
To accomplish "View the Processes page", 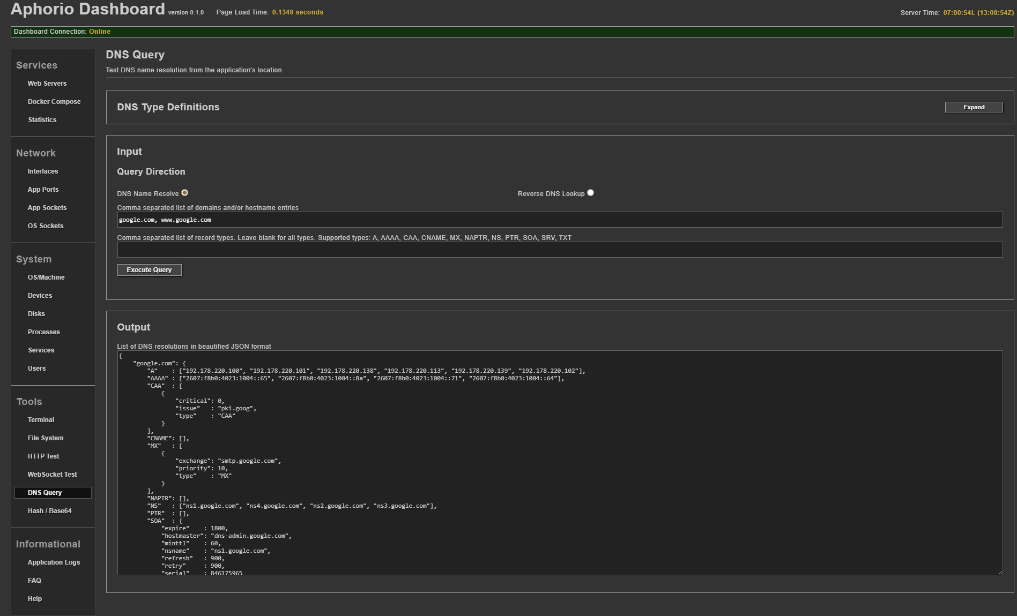I will click(x=44, y=332).
